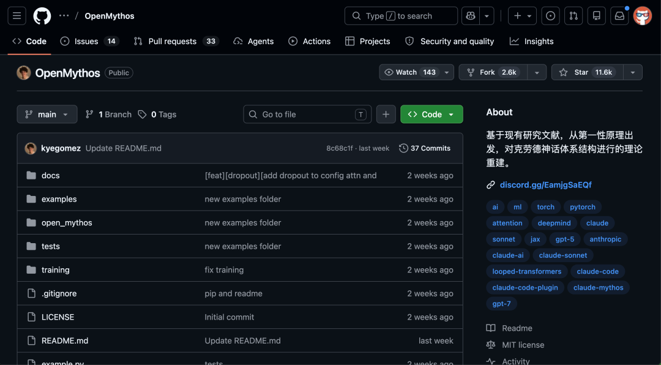Open the LICENSE file
The height and width of the screenshot is (365, 661).
[58, 317]
